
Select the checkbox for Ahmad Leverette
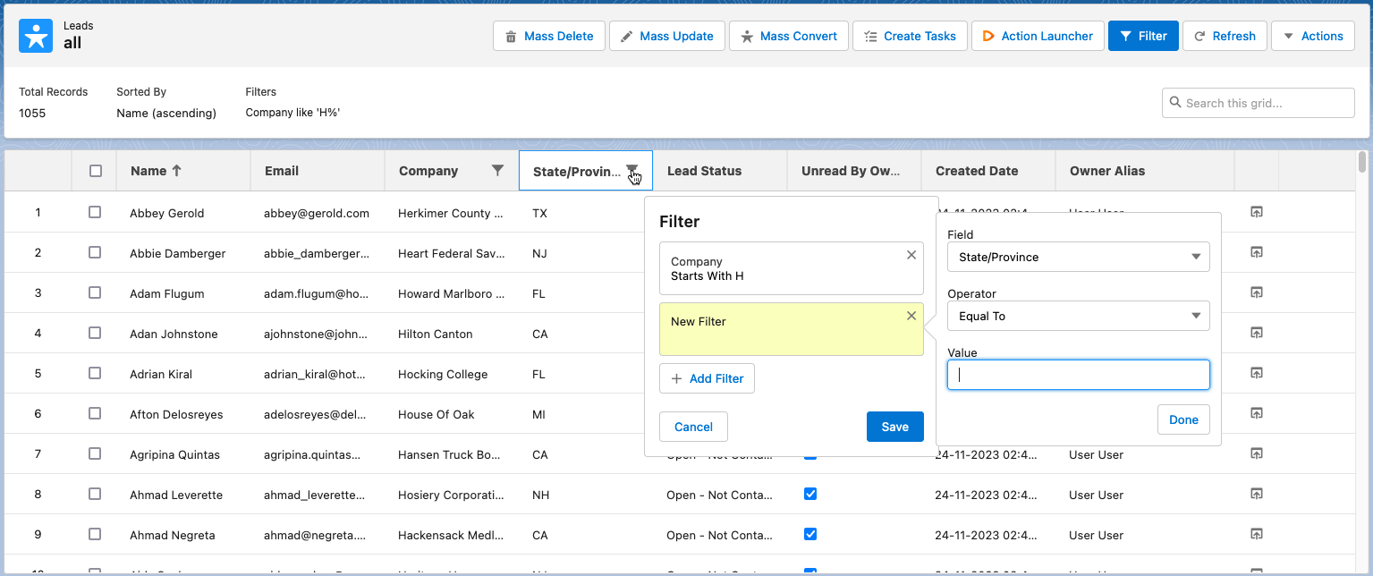[x=95, y=495]
